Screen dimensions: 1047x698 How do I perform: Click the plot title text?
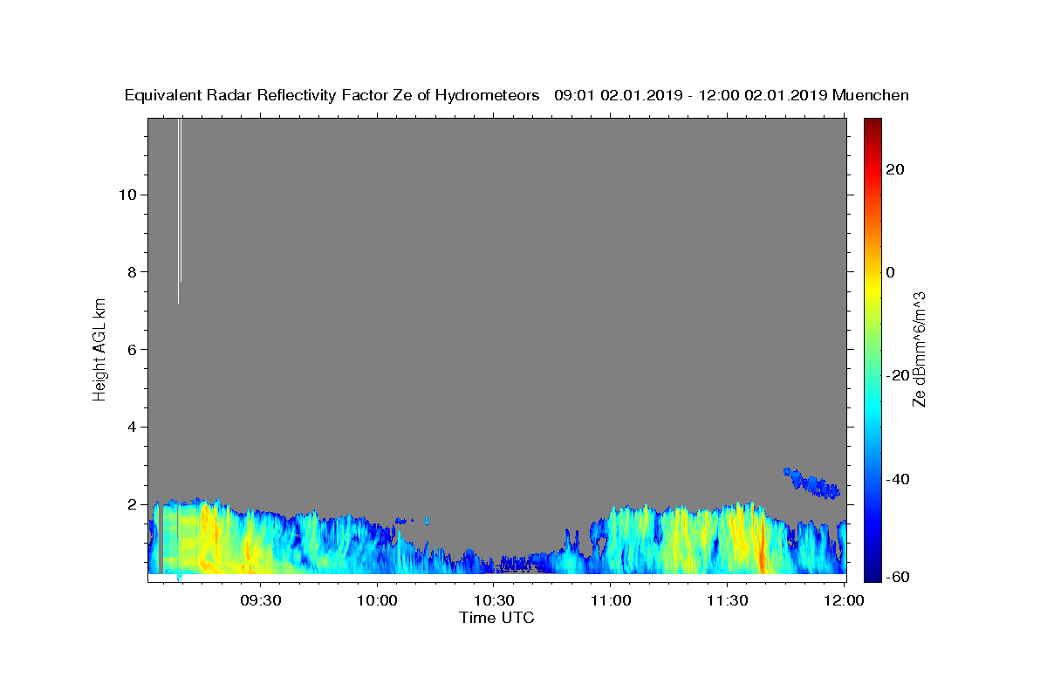517,95
